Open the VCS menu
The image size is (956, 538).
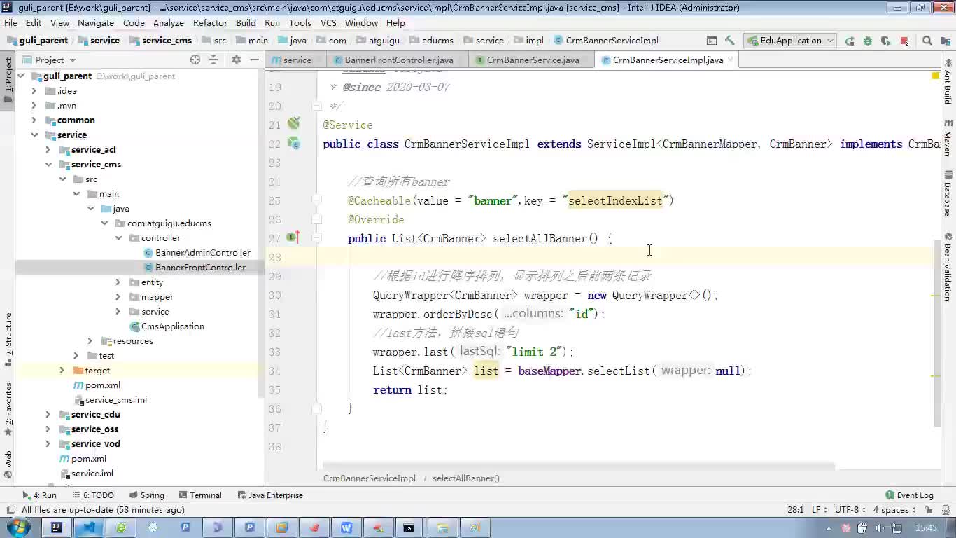(x=328, y=22)
